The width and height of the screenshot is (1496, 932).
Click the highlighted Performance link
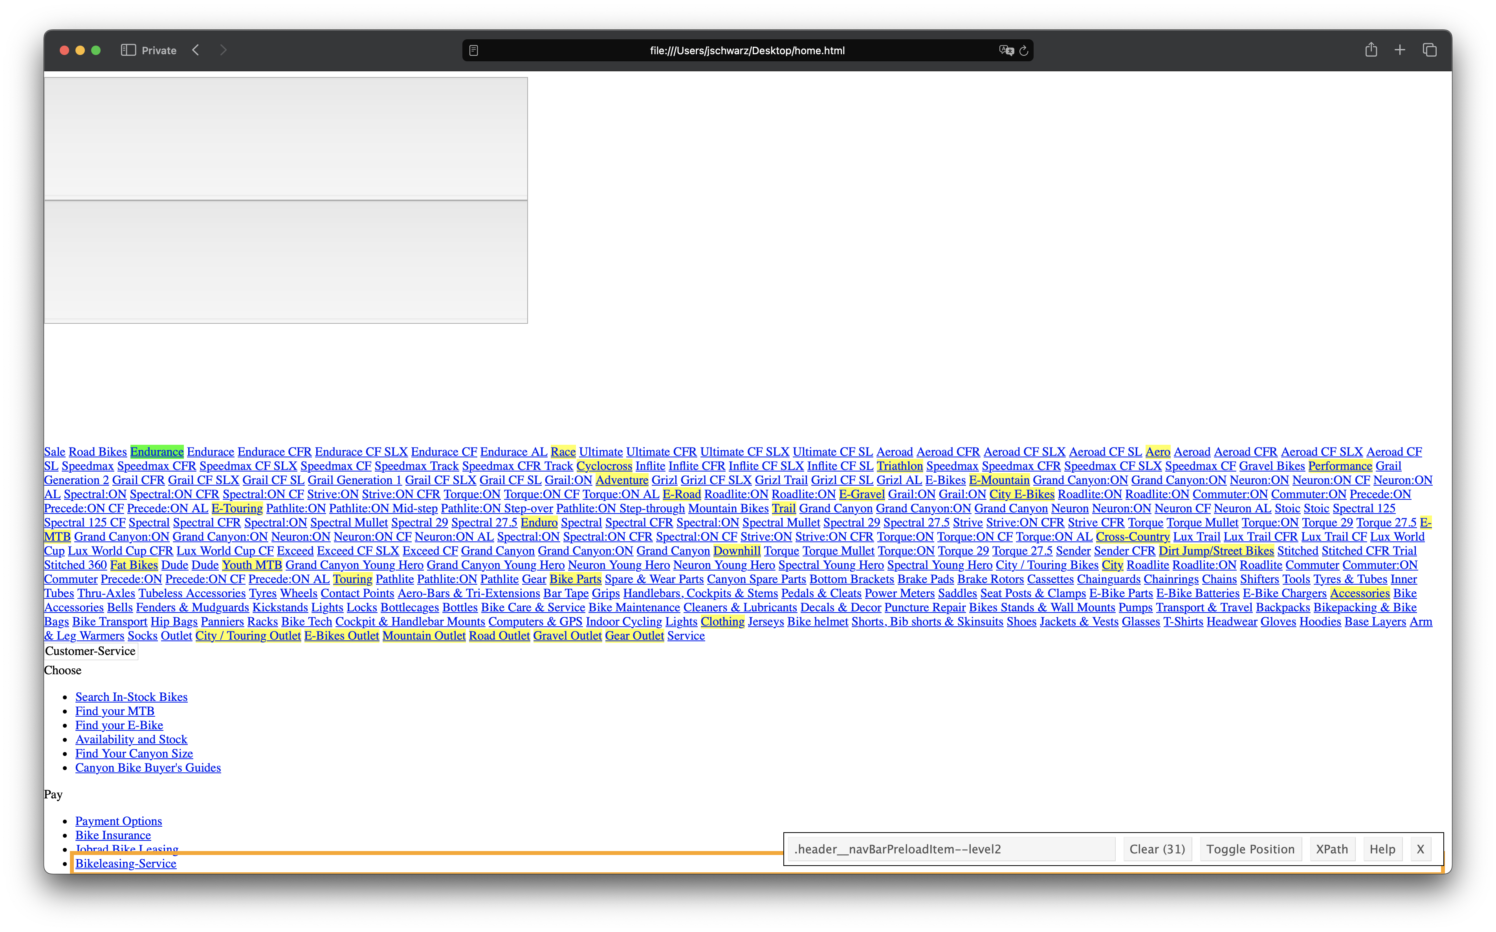[1340, 466]
